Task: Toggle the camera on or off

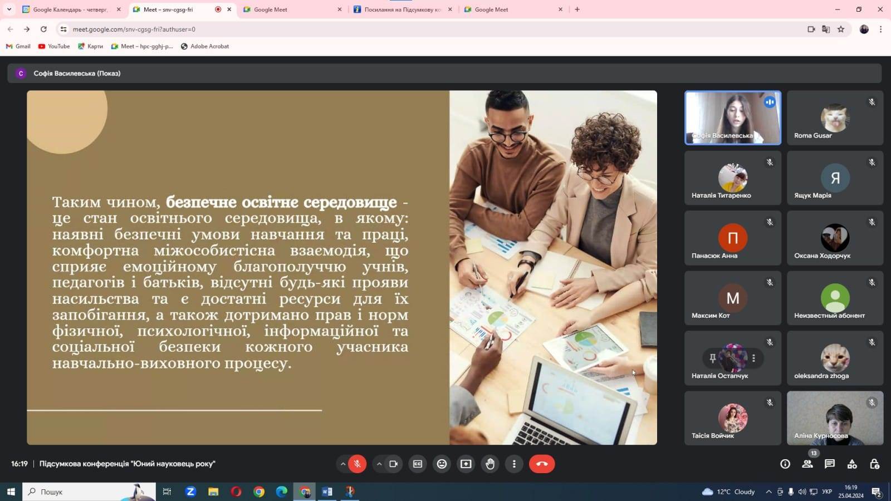Action: 394,464
